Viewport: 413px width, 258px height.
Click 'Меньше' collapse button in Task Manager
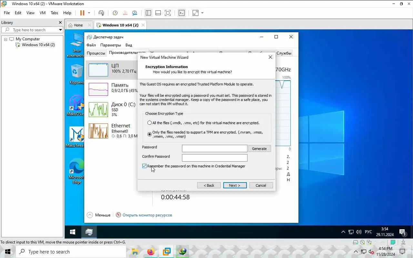[99, 215]
